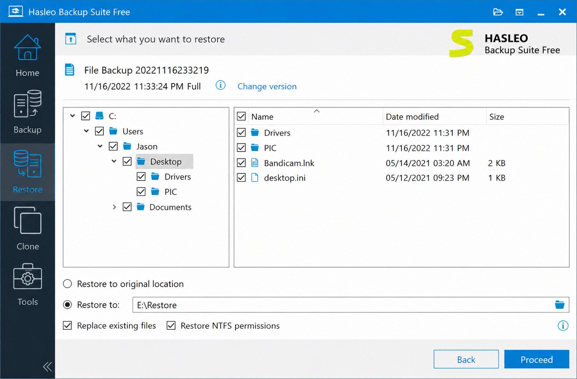This screenshot has width=577, height=379.
Task: Open the folder icon in title bar
Action: pos(498,12)
